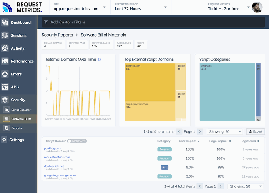Click the filter funnel icon
This screenshot has width=269, height=193.
click(46, 22)
